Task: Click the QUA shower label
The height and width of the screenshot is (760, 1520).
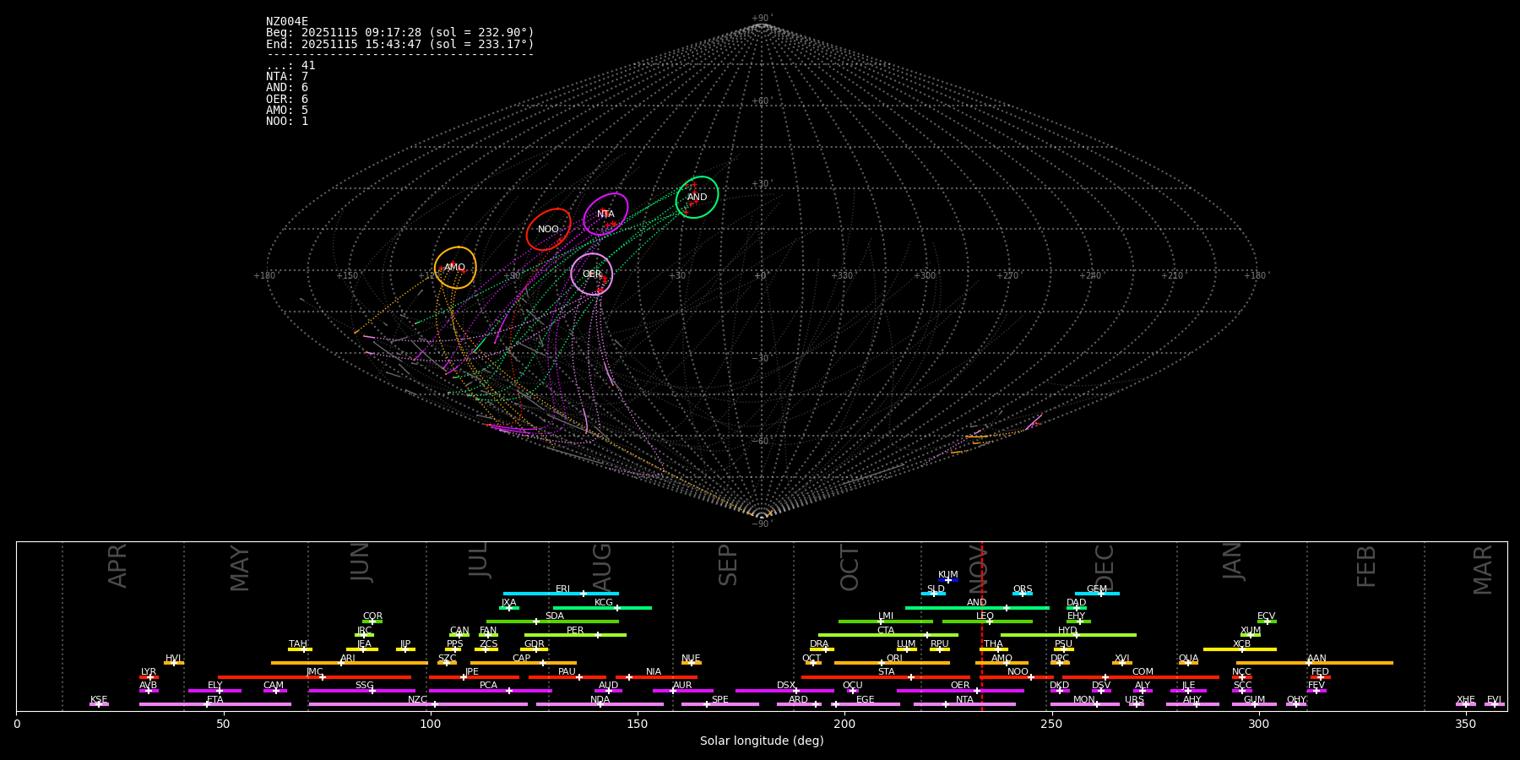Action: pos(1188,659)
